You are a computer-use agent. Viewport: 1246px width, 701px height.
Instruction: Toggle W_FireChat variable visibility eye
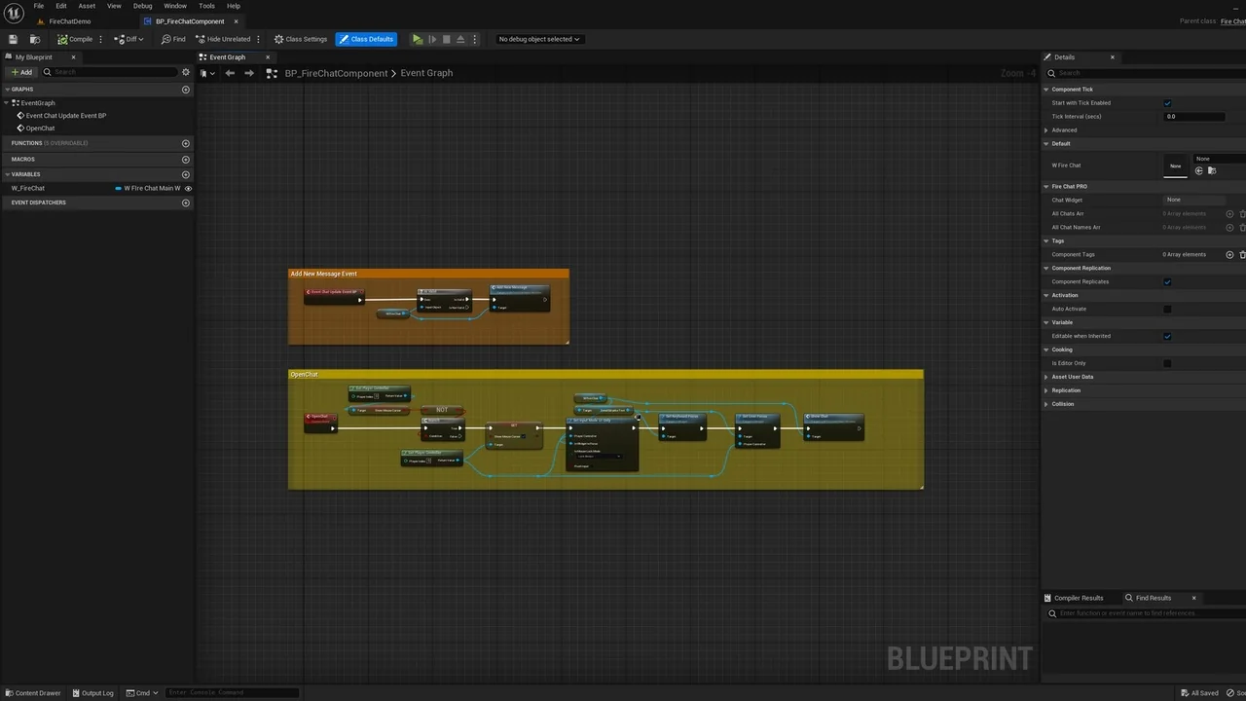coord(188,188)
